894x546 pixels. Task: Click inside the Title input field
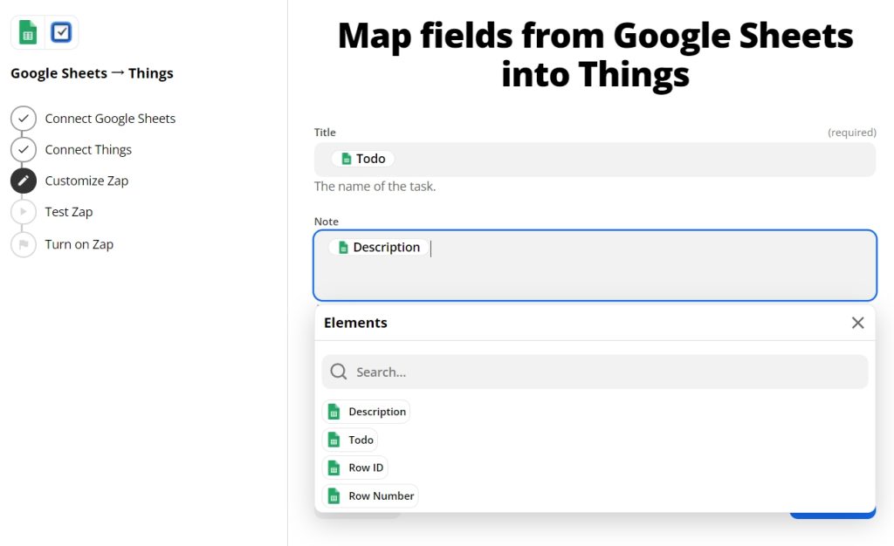595,160
